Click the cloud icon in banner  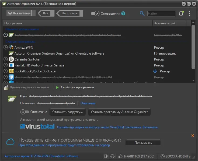coord(10,142)
